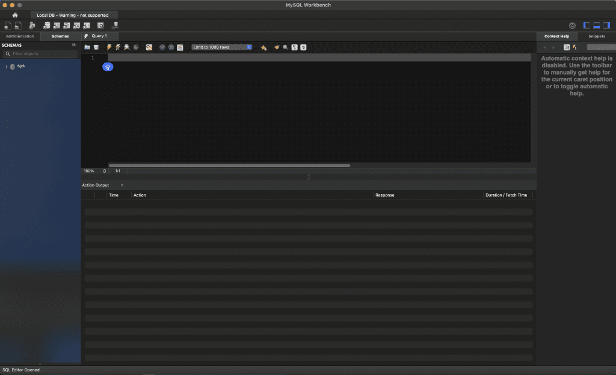The image size is (616, 375).
Task: Toggle the bottom output panel
Action: tap(596, 25)
